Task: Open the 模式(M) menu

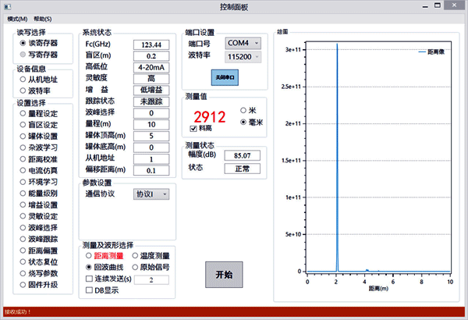Action: click(17, 18)
